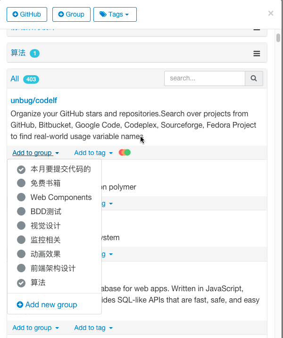This screenshot has height=338, width=283.
Task: Click the plus icon beside Add new group
Action: (x=20, y=305)
